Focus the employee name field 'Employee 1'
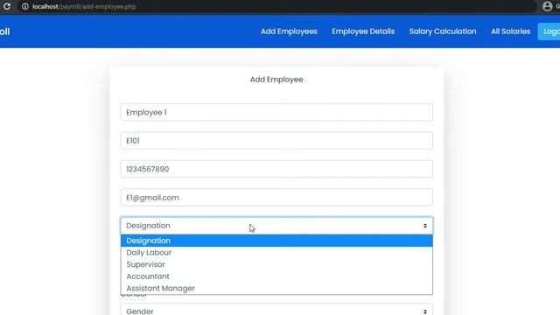Image resolution: width=560 pixels, height=315 pixels. coord(276,112)
